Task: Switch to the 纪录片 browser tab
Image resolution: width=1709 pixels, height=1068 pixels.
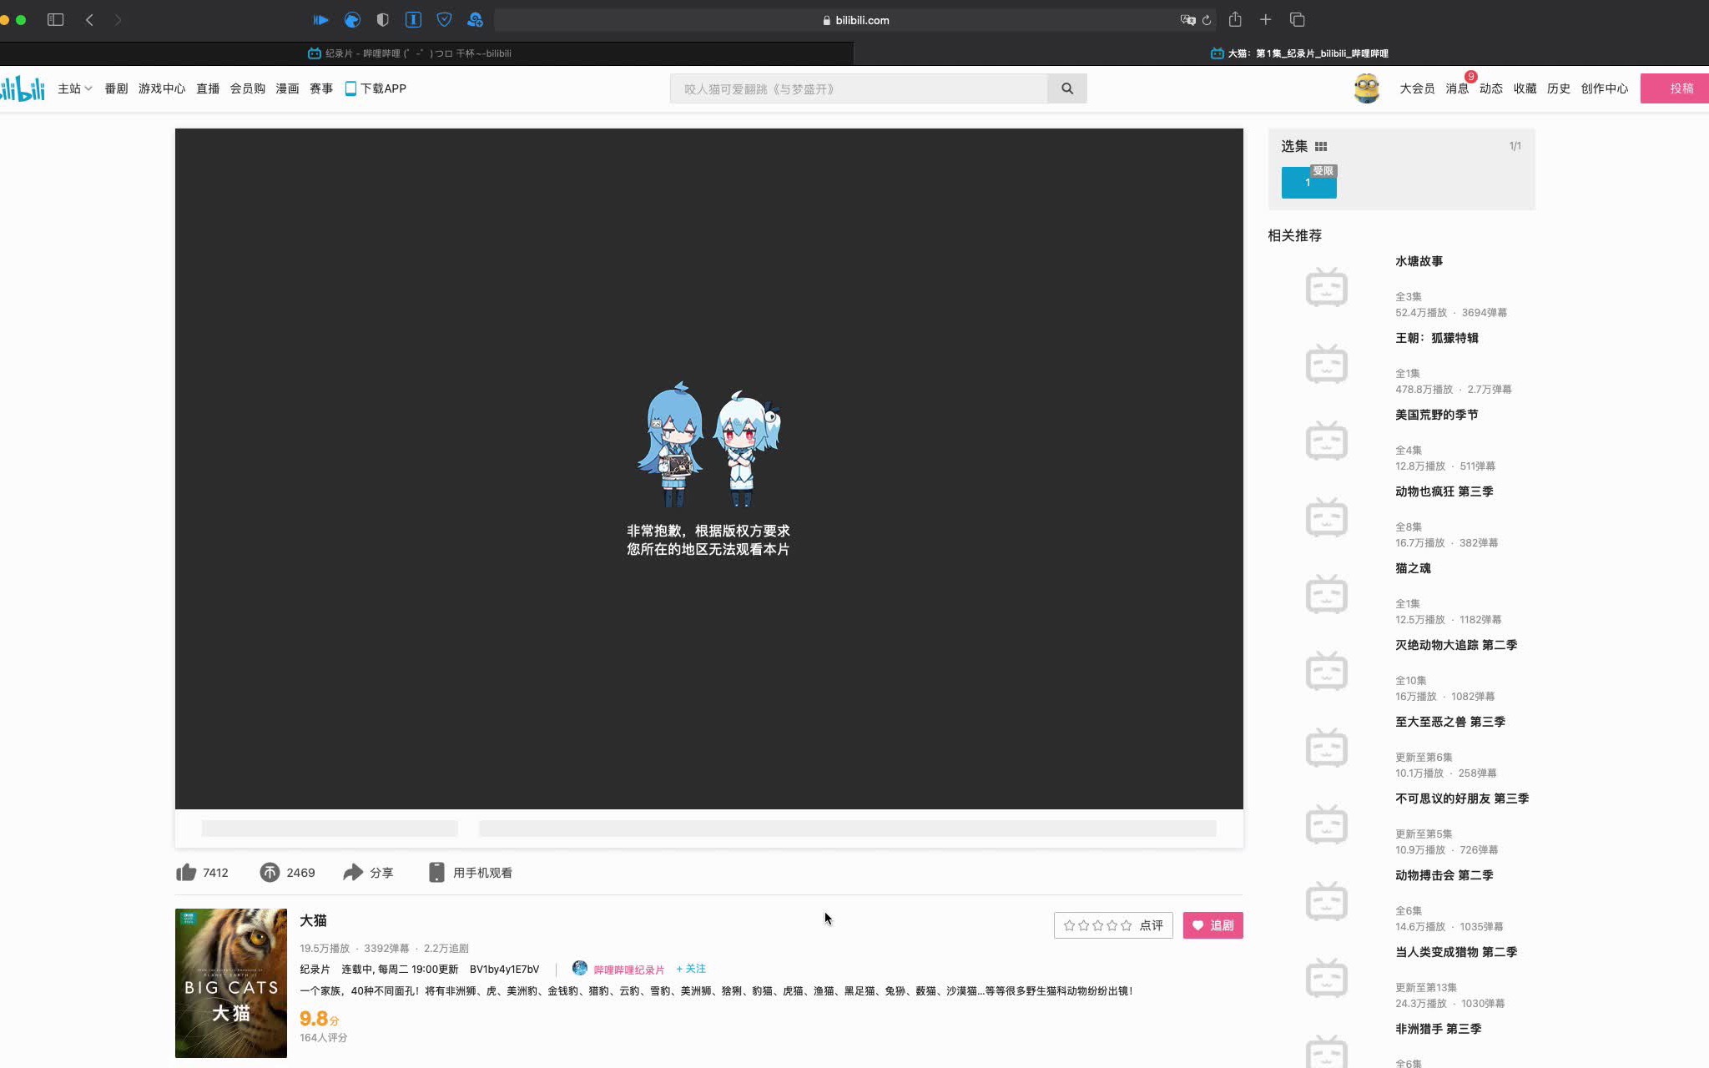Action: click(x=426, y=53)
